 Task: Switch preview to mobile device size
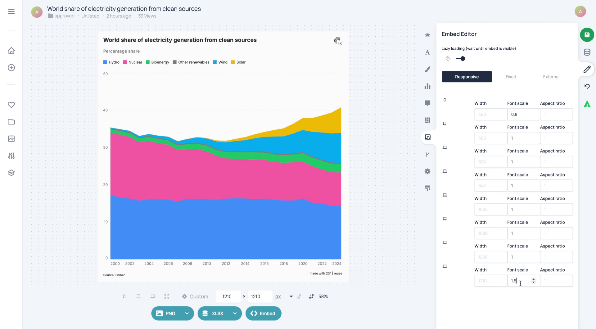pos(124,296)
